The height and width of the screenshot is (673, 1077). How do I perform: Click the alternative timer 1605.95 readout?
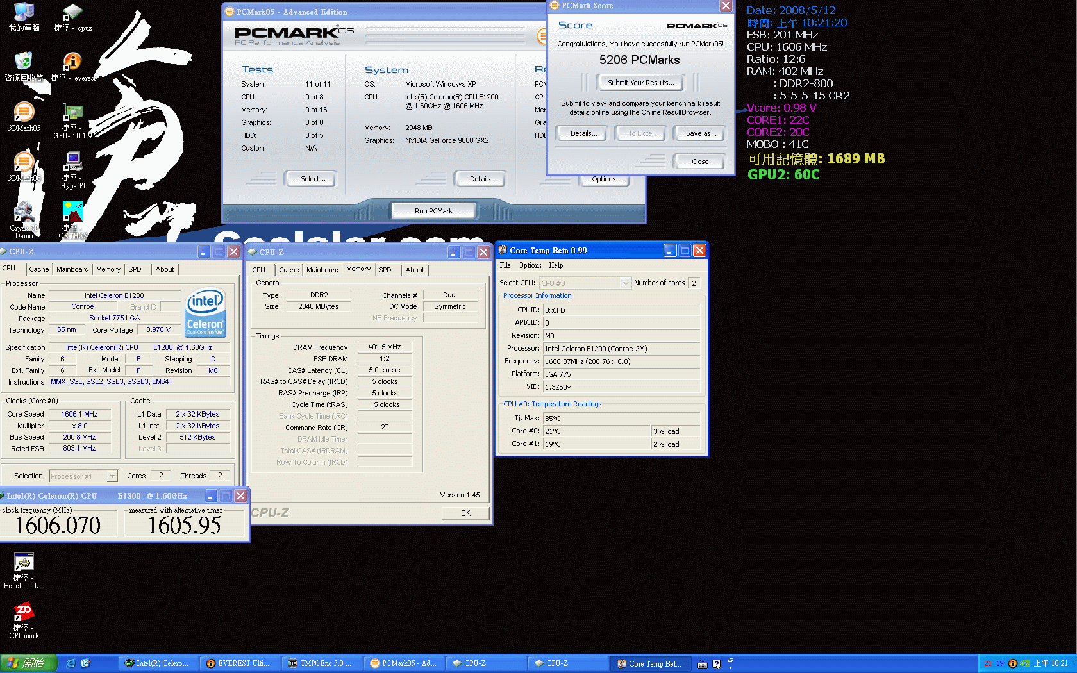click(x=184, y=526)
